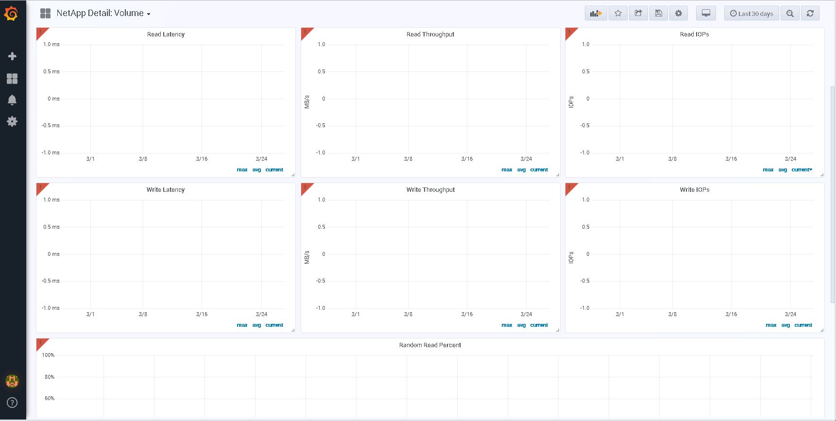This screenshot has width=836, height=421.
Task: Open the Help question mark icon
Action: coord(12,403)
